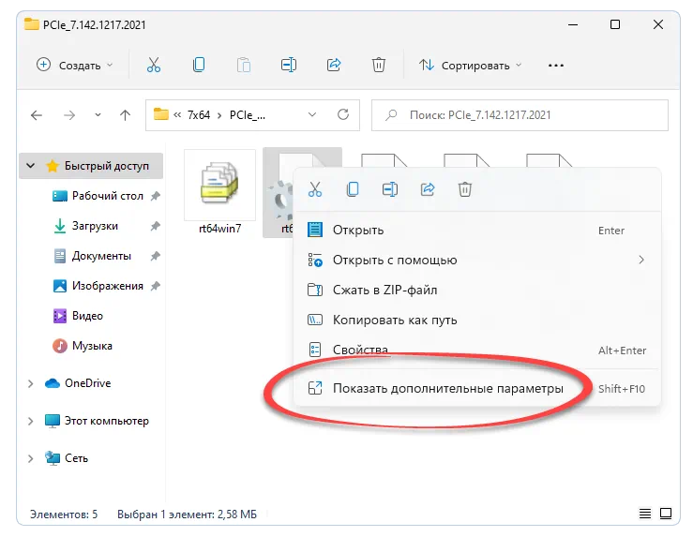
Task: Open Музыка in the sidebar
Action: 92,346
